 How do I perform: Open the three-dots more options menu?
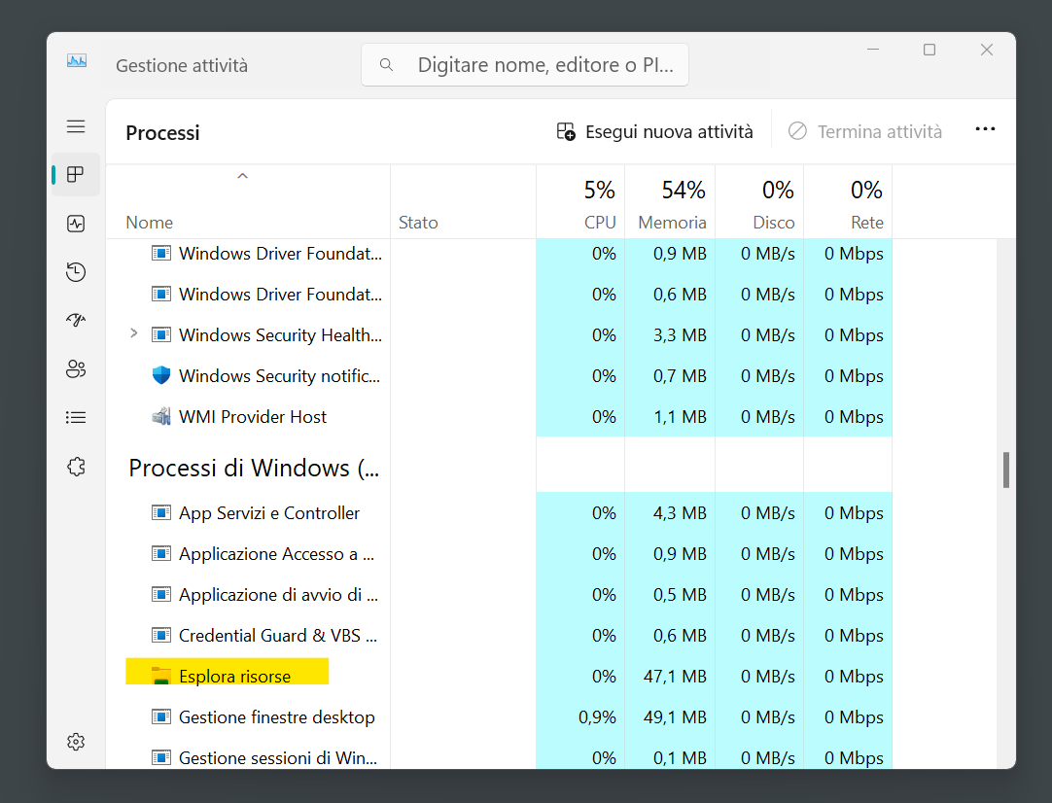pyautogui.click(x=985, y=128)
